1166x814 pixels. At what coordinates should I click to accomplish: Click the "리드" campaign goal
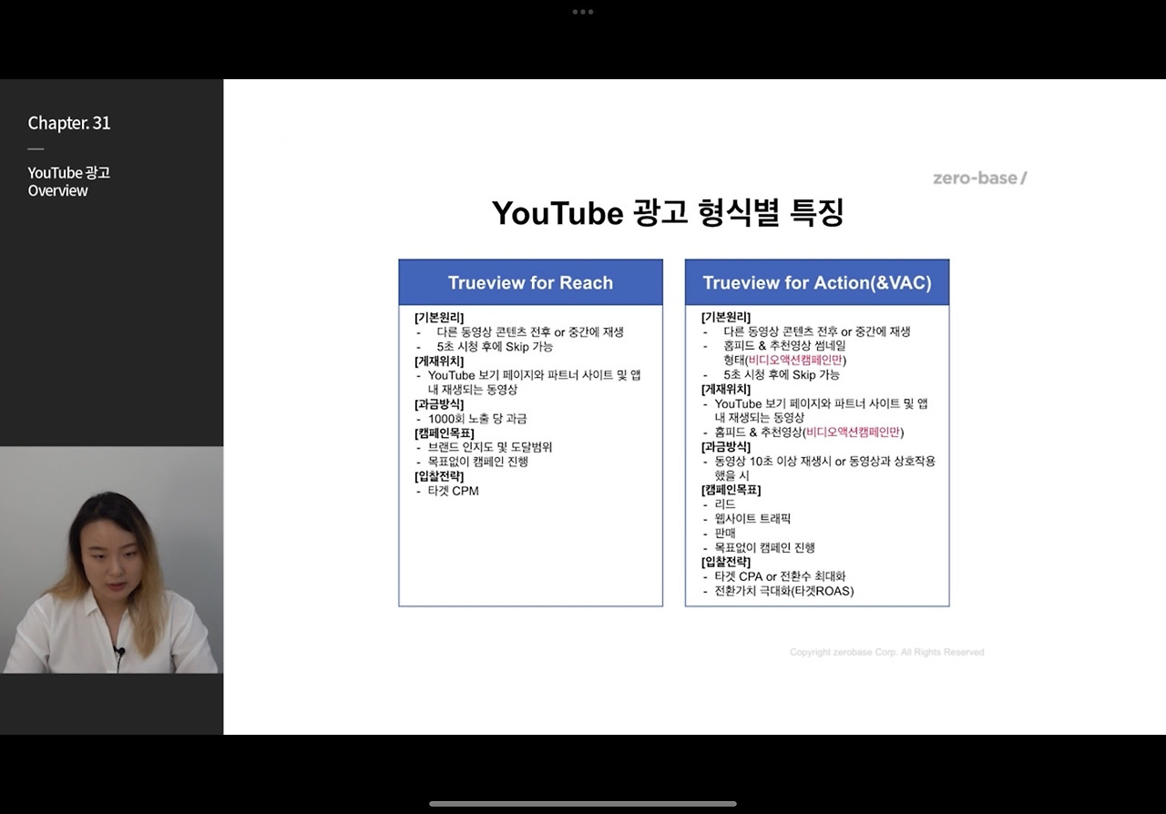(725, 504)
